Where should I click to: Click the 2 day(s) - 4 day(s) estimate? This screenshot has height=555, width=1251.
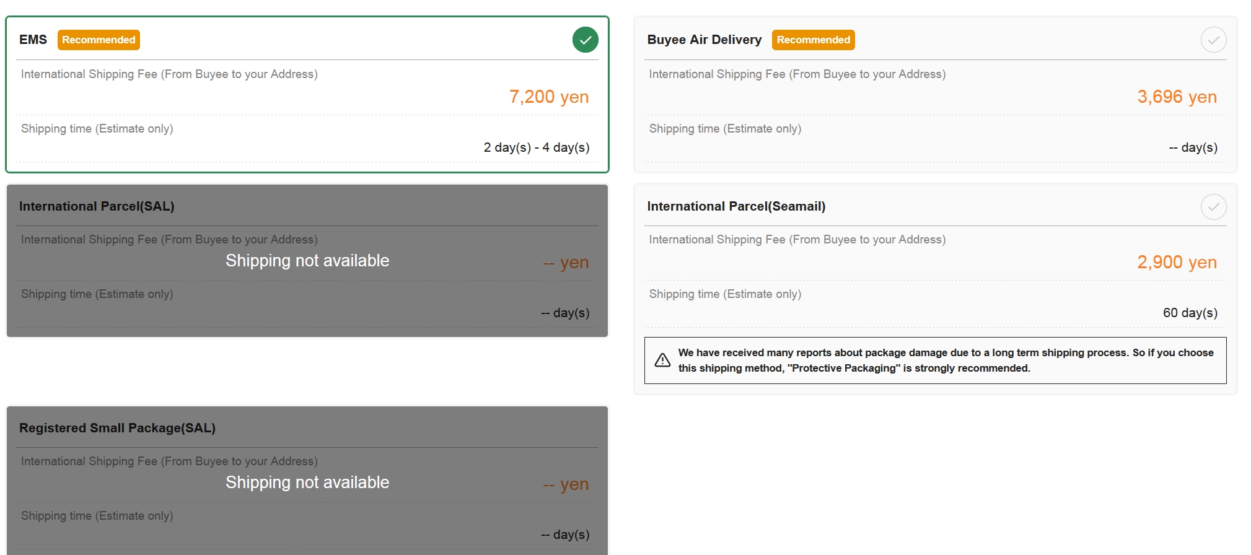[x=537, y=147]
